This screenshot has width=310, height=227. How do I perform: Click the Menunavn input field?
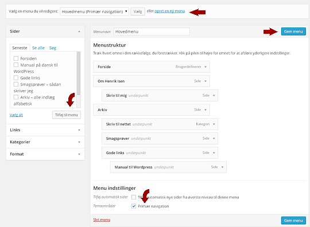click(152, 32)
